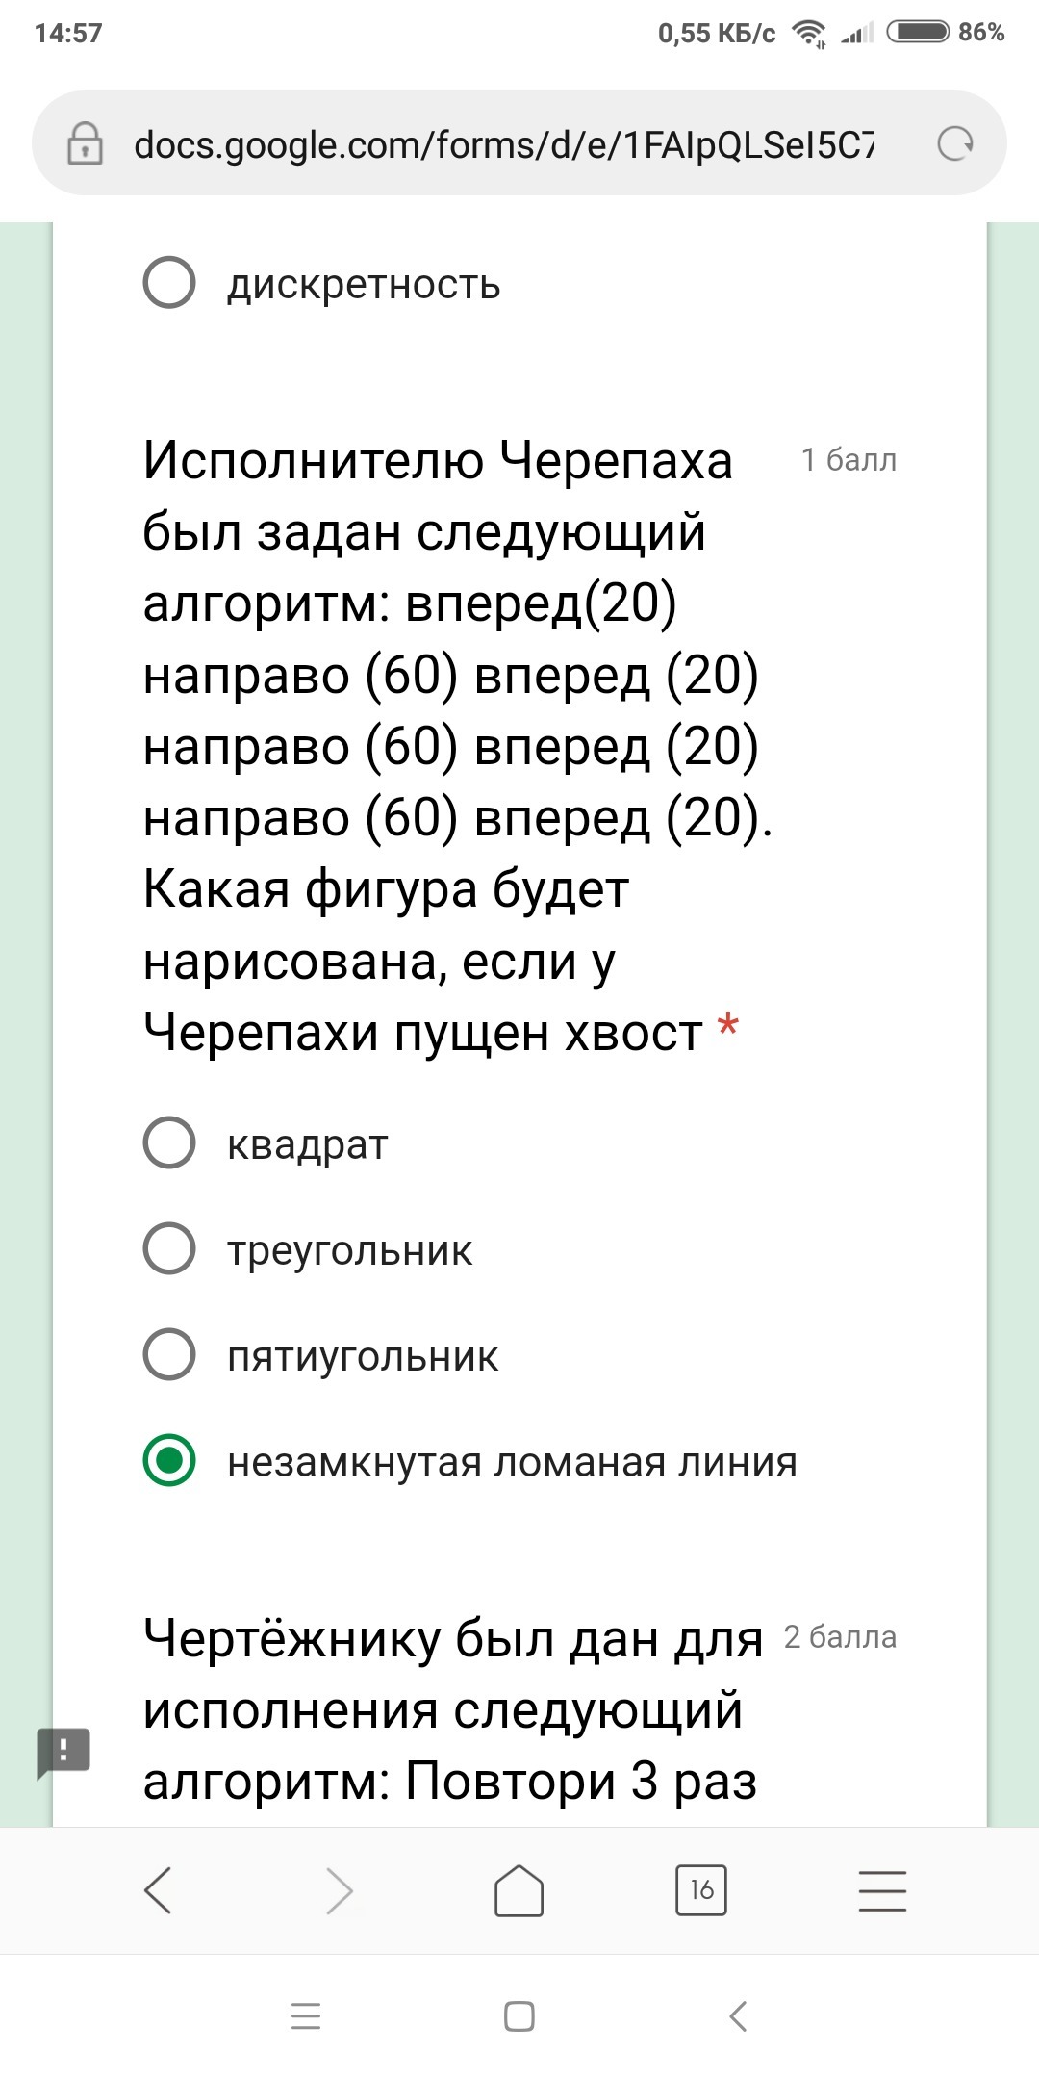This screenshot has width=1039, height=2079.
Task: Open Android recent apps menu button
Action: point(306,2015)
